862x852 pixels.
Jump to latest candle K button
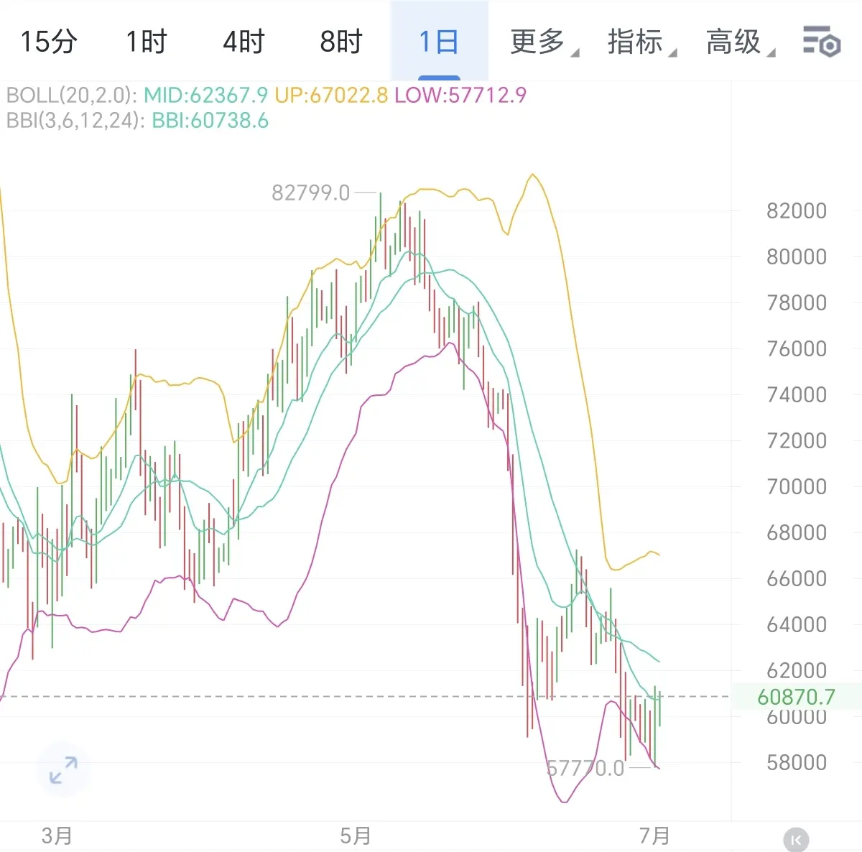(796, 839)
